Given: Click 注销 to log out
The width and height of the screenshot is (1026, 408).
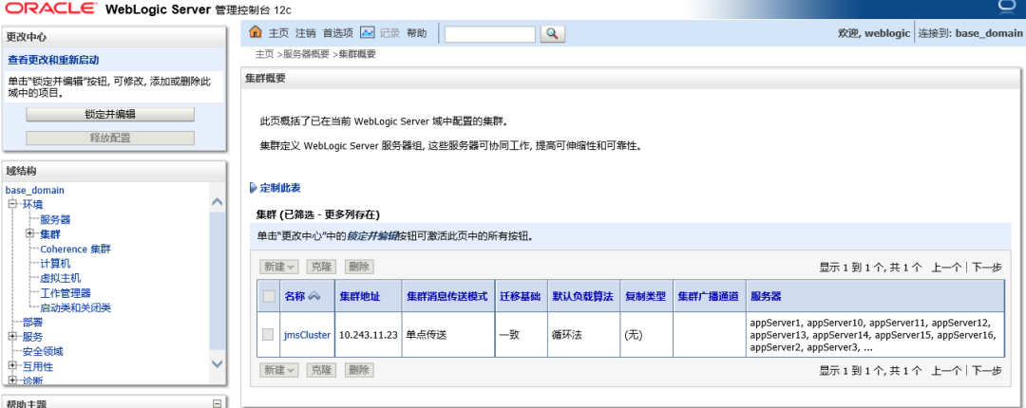Looking at the screenshot, I should (306, 33).
